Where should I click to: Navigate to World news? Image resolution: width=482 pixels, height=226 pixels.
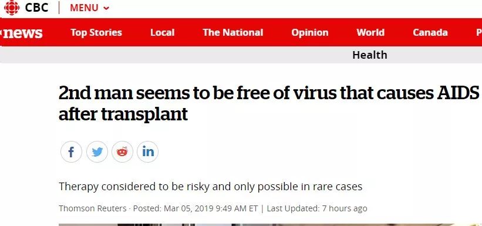click(370, 33)
